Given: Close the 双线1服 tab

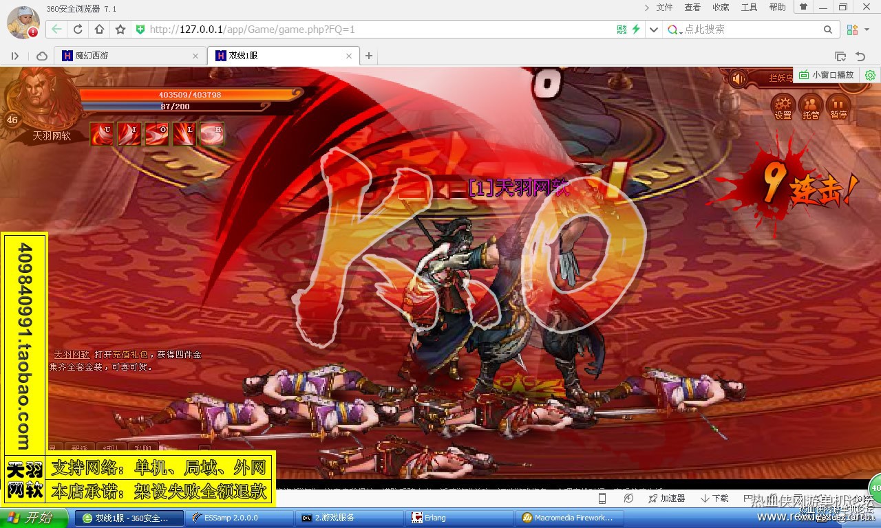Looking at the screenshot, I should click(349, 56).
